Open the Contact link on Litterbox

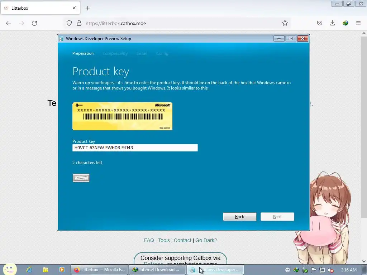(x=182, y=240)
